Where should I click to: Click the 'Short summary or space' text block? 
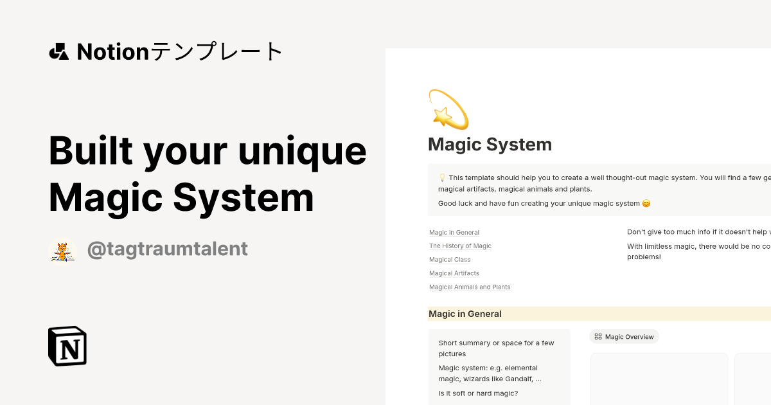point(495,348)
